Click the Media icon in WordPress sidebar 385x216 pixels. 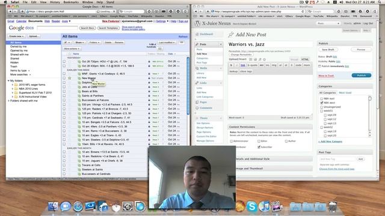[x=197, y=68]
